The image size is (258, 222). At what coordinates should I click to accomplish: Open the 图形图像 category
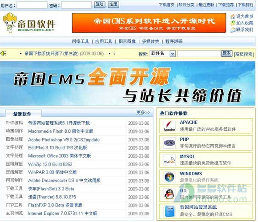click(x=127, y=41)
